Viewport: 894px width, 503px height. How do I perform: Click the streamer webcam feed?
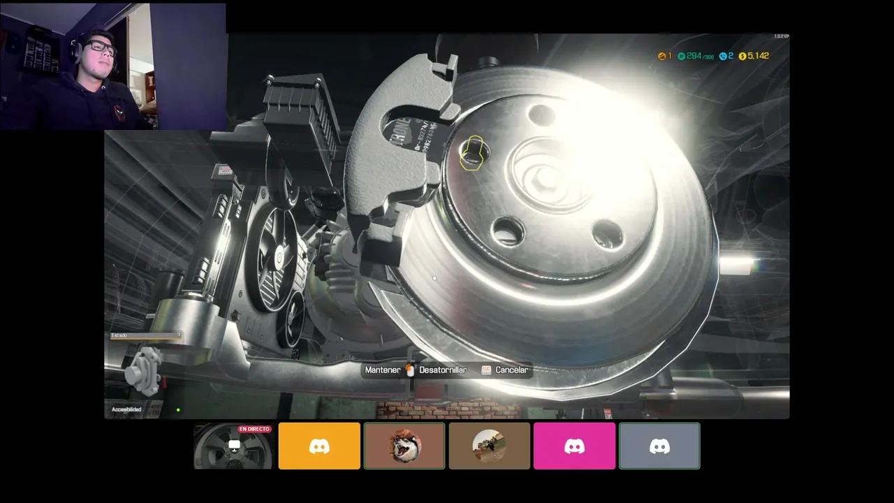[113, 66]
